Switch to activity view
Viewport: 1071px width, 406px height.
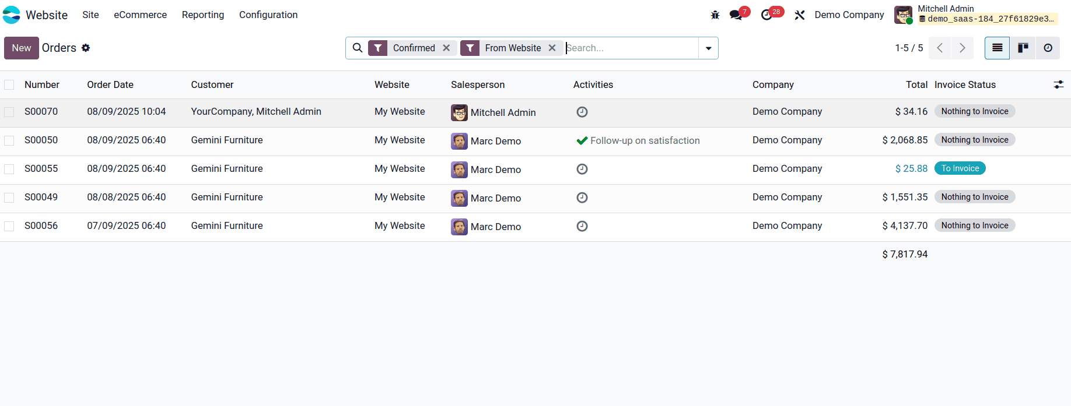pyautogui.click(x=1048, y=48)
